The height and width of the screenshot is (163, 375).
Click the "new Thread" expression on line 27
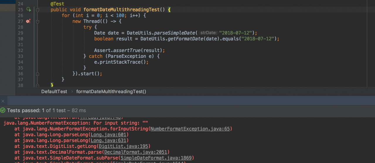pos(86,21)
